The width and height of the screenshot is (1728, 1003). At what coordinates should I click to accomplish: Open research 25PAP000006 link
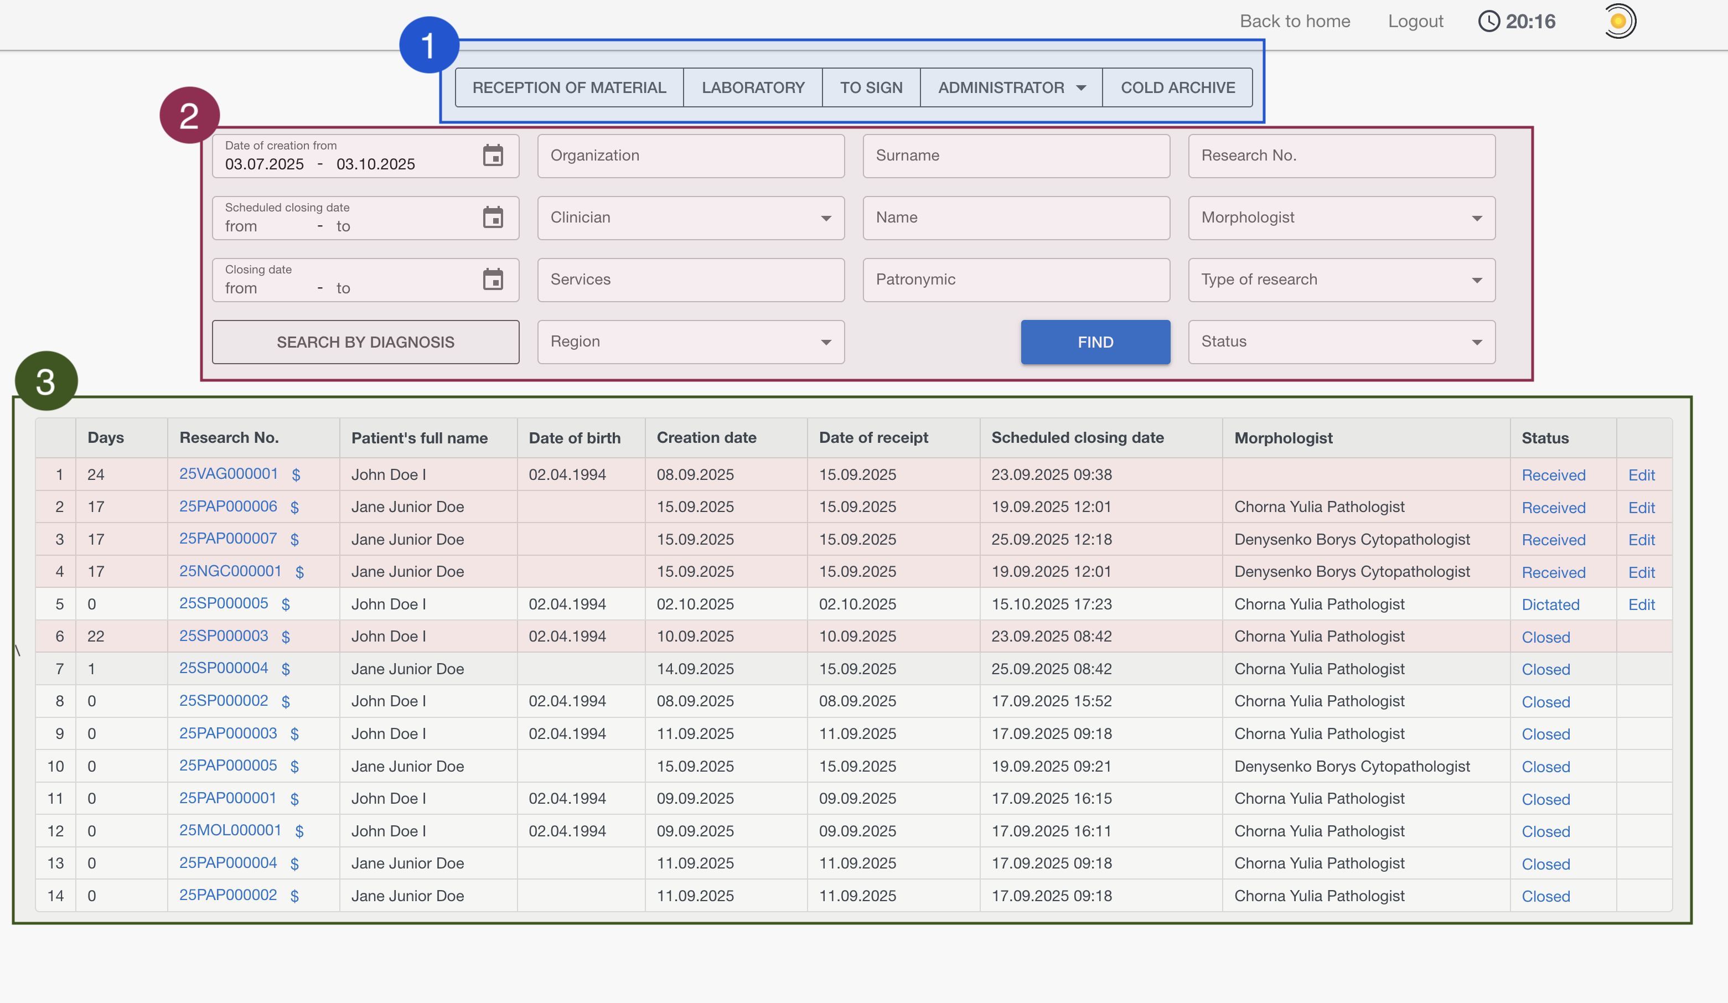229,506
